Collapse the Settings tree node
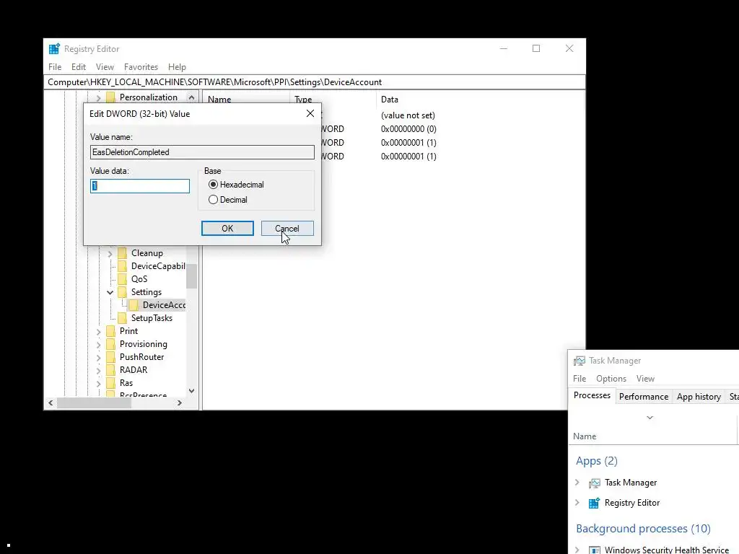This screenshot has height=554, width=739. point(110,293)
